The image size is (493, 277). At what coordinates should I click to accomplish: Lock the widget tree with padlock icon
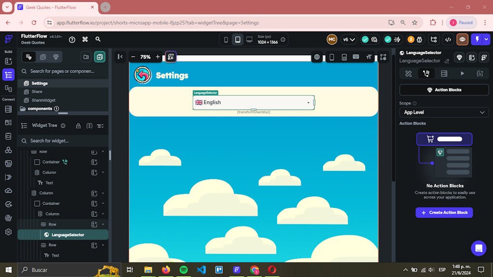point(78,126)
